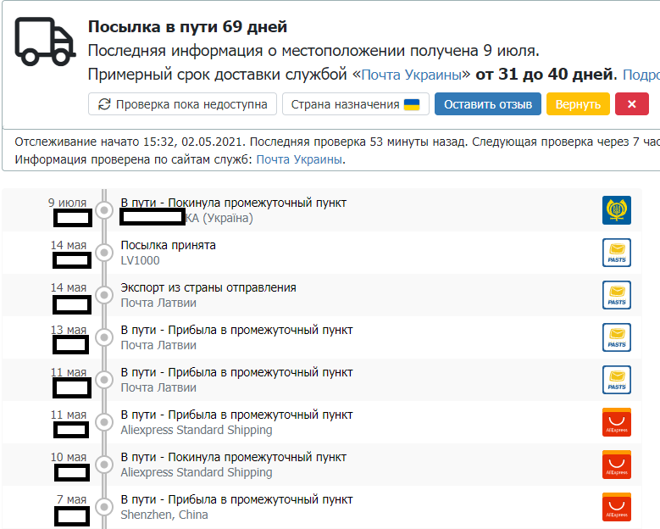Image resolution: width=660 pixels, height=529 pixels.
Task: Click Почта Латвии under 13 мая status
Action: (158, 345)
